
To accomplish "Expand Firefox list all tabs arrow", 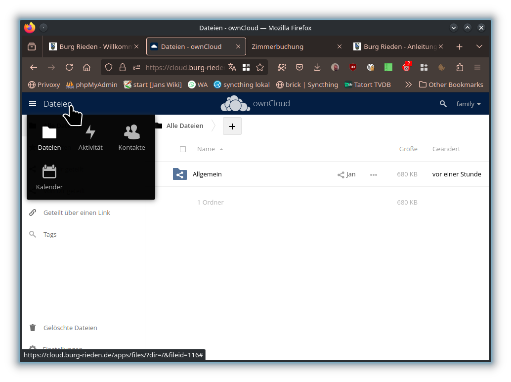I will click(479, 46).
